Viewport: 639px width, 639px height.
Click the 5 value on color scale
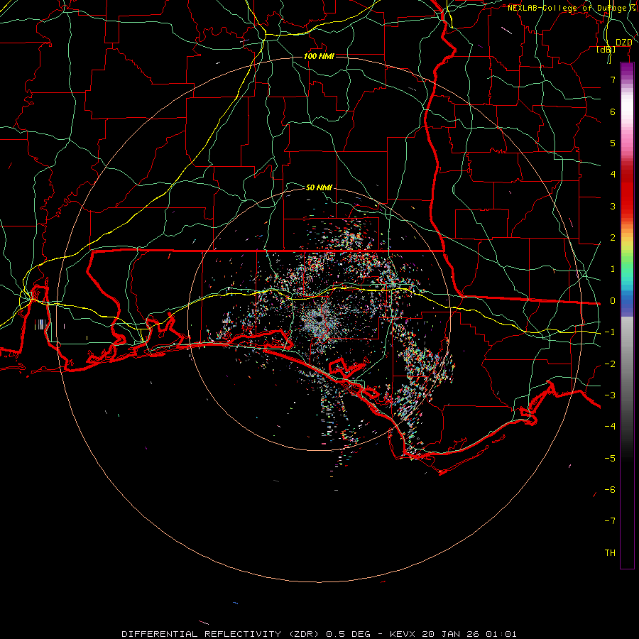point(613,143)
